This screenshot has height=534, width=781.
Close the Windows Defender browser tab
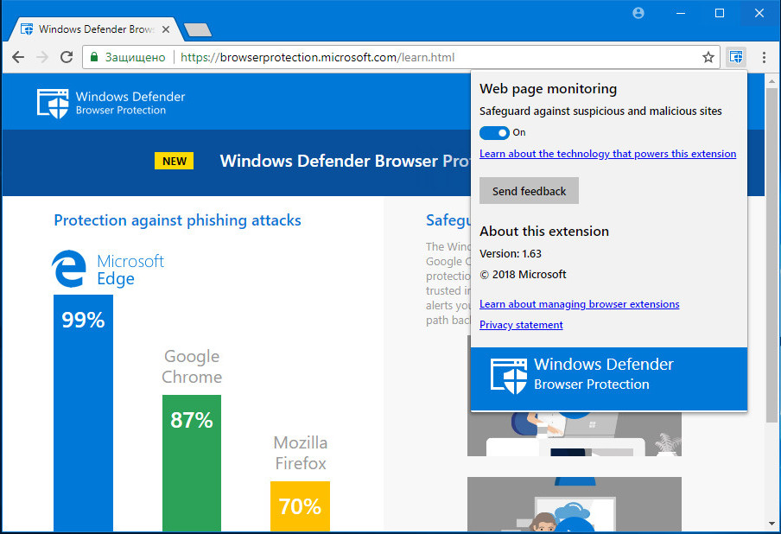pos(166,29)
